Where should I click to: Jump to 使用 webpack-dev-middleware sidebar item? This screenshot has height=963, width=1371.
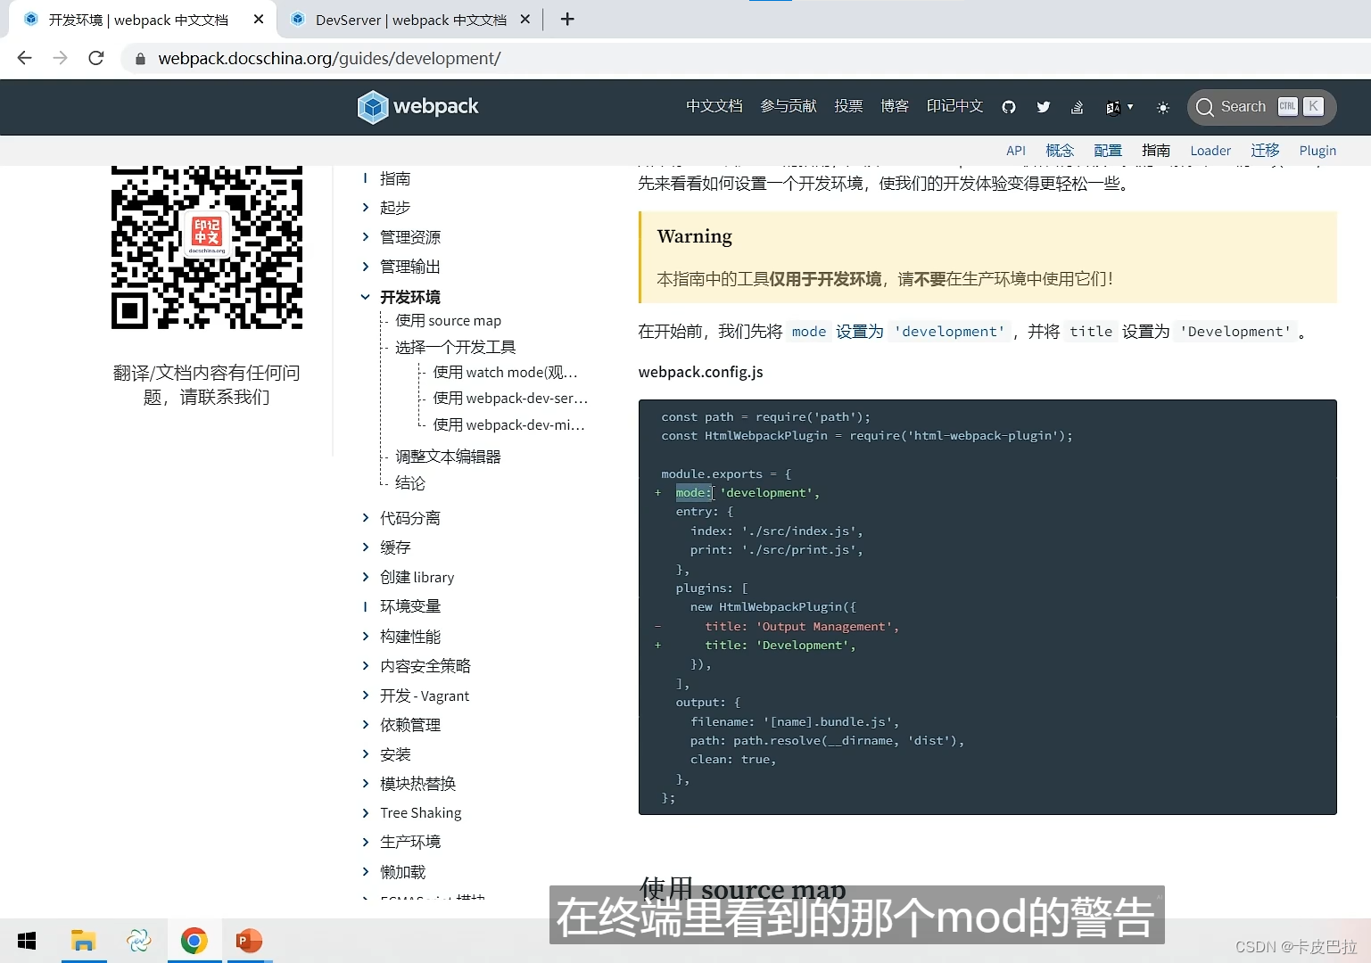point(508,425)
